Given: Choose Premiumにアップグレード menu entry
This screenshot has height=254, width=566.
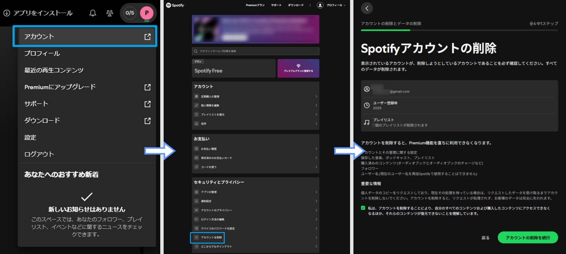Looking at the screenshot, I should pos(87,87).
